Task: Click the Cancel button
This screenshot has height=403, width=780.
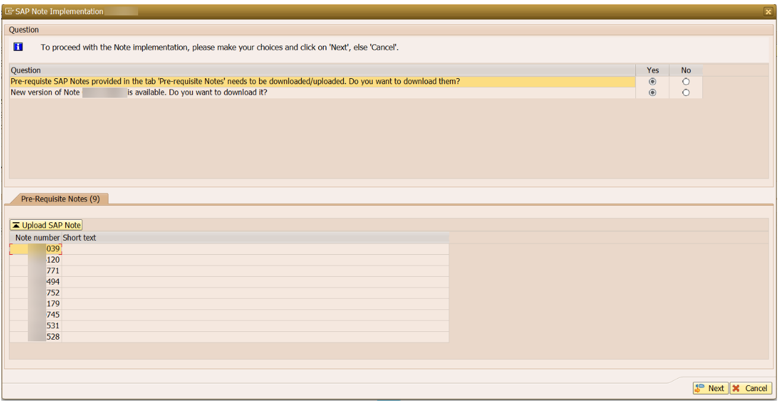Action: point(750,388)
